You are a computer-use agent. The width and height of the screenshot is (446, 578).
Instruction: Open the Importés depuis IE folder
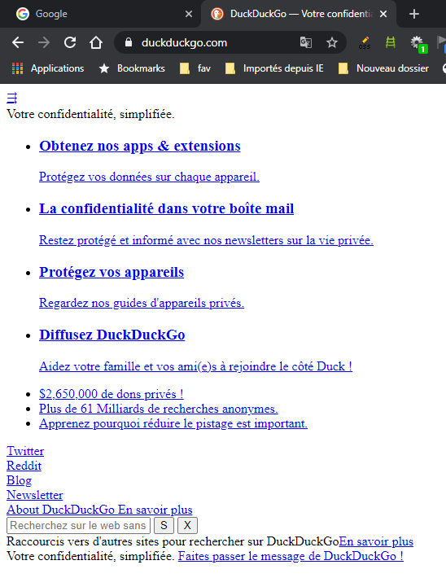[274, 68]
